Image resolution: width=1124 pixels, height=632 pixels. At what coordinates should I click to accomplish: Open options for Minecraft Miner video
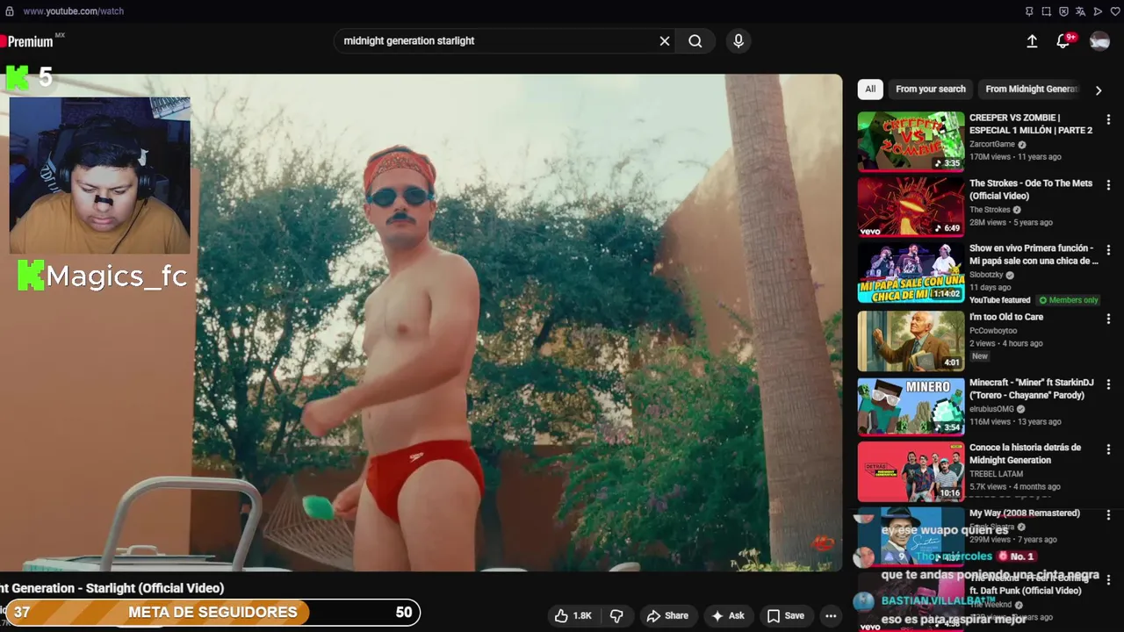pyautogui.click(x=1108, y=384)
